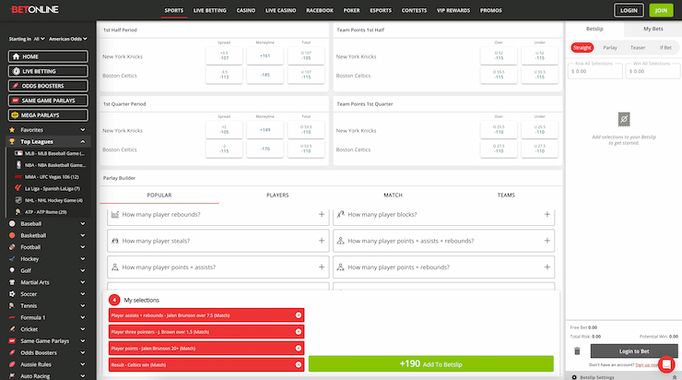The width and height of the screenshot is (682, 380).
Task: Click the Hockey sport icon
Action: 12,259
